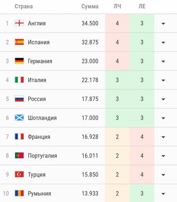The image size is (177, 202).
Task: Click the Portugal flag icon
Action: [19, 156]
